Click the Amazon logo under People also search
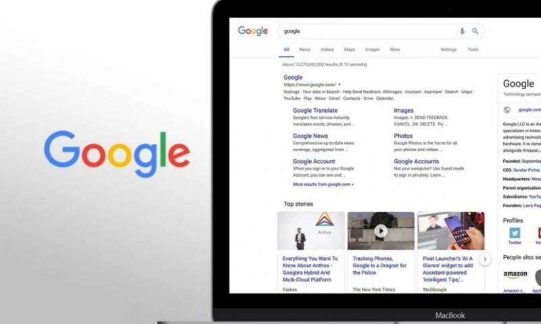 (515, 275)
